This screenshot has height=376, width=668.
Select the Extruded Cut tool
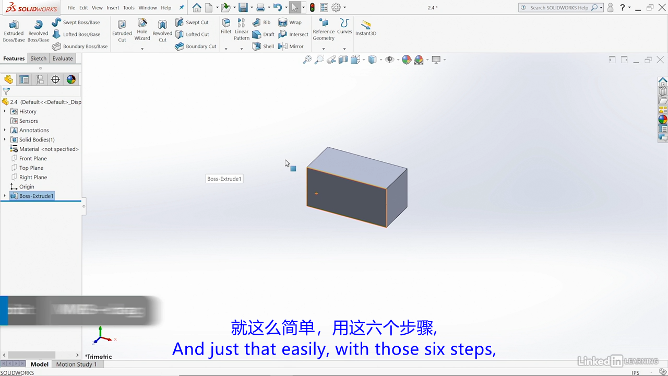tap(122, 31)
